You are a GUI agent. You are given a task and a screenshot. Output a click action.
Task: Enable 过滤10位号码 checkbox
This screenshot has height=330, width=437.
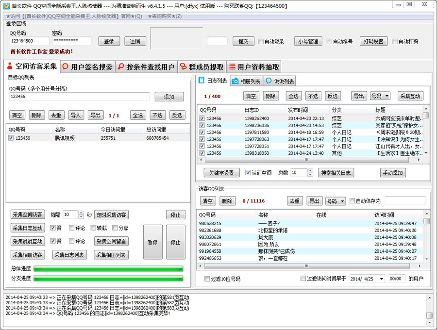(207, 279)
